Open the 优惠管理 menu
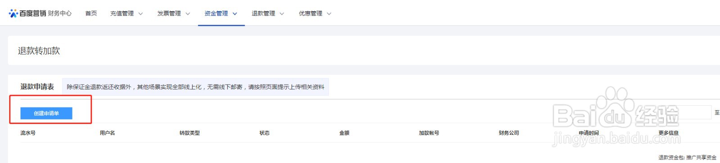720x163 pixels. (310, 13)
